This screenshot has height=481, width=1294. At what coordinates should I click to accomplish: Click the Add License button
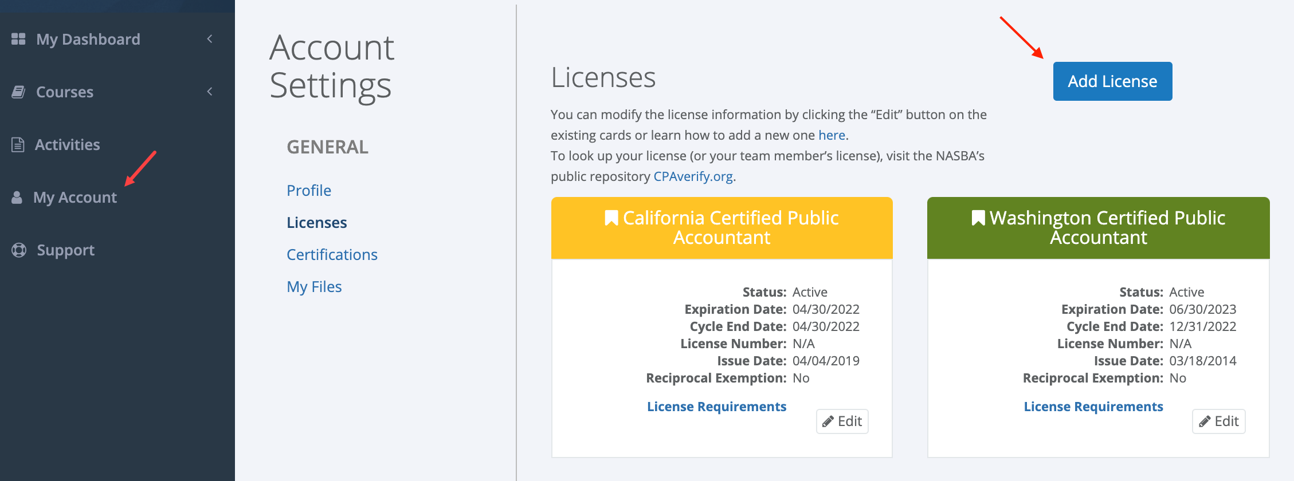point(1112,81)
